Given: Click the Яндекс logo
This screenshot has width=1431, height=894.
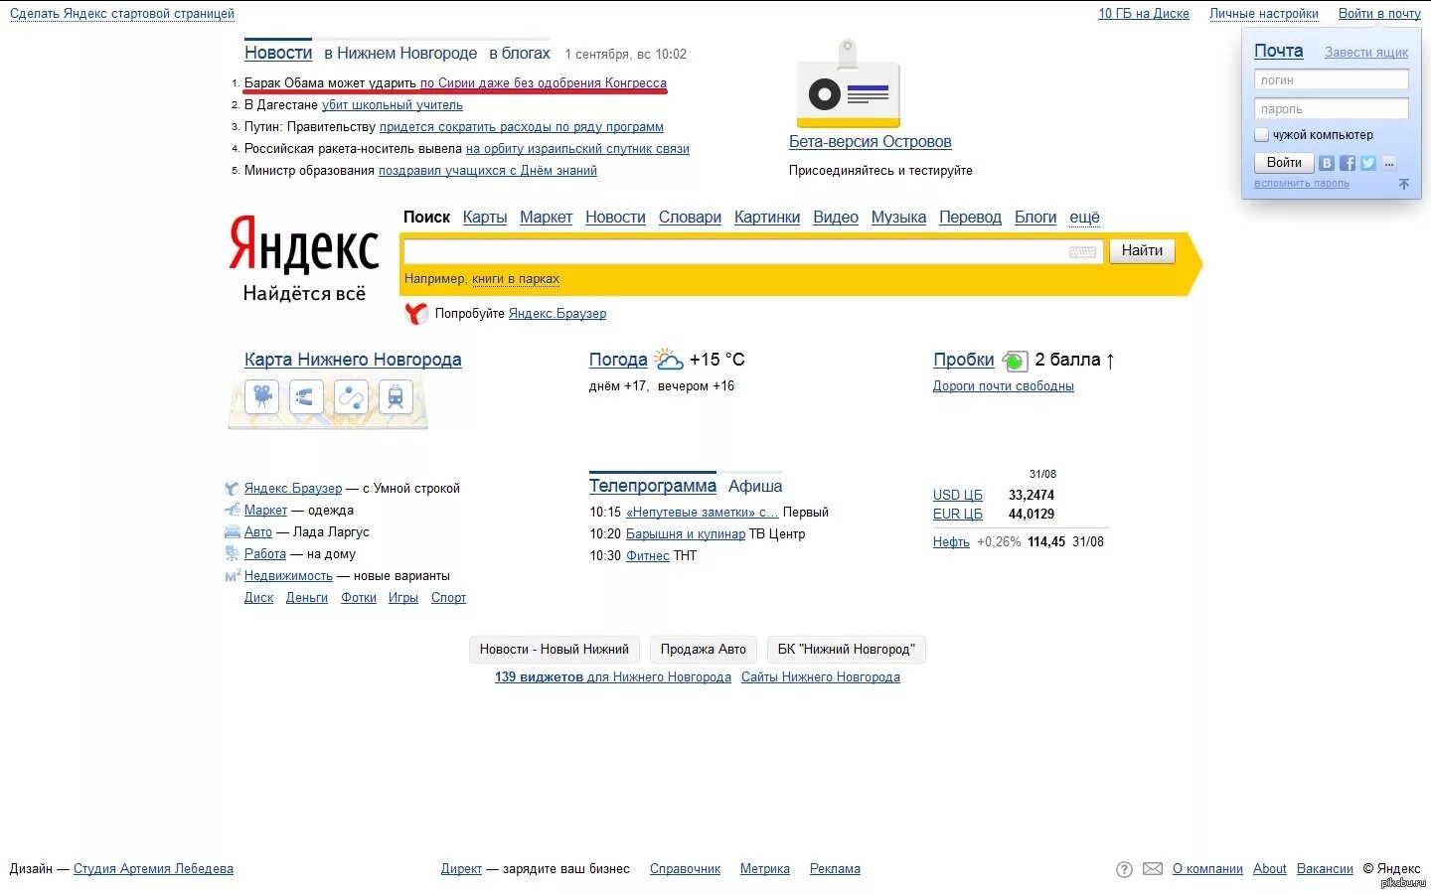Looking at the screenshot, I should pos(304,245).
